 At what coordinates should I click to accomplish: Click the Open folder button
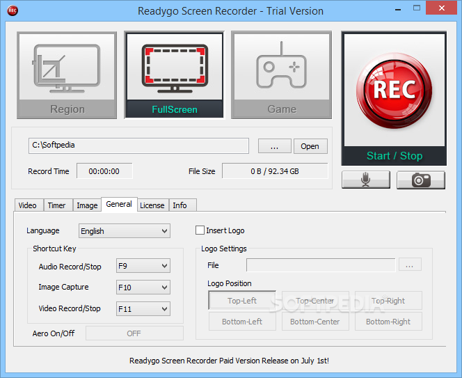(310, 146)
